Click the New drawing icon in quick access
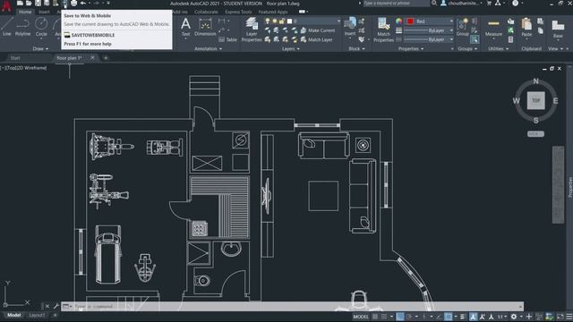Viewport: 573px width, 322px height. point(20,4)
